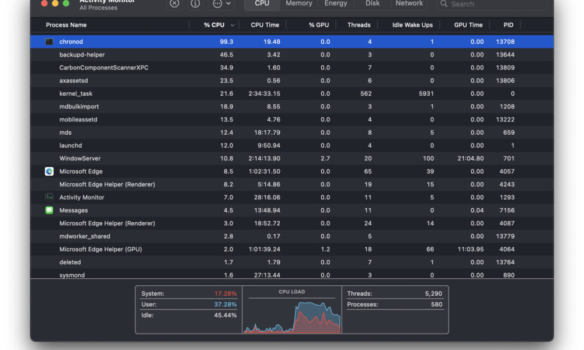Select the mobileassetd process row
Image resolution: width=584 pixels, height=350 pixels.
tap(291, 120)
